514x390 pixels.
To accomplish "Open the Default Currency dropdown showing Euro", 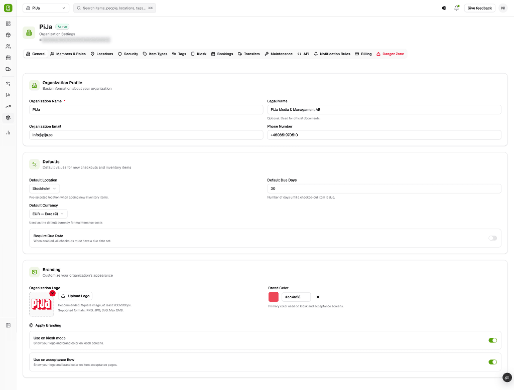I will coord(48,213).
